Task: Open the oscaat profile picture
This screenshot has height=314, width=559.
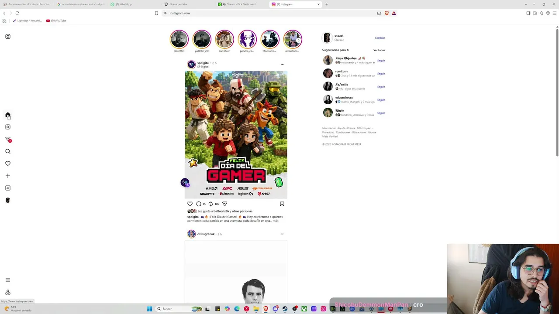Action: coord(327,38)
